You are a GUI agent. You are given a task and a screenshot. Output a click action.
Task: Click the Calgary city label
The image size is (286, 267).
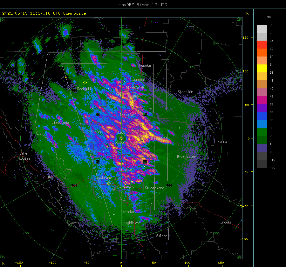coord(124,187)
